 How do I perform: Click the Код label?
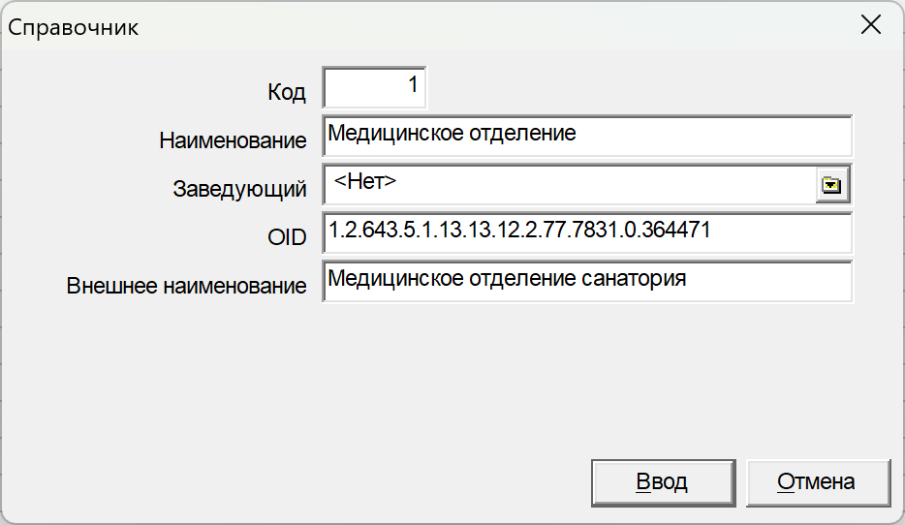tap(287, 93)
